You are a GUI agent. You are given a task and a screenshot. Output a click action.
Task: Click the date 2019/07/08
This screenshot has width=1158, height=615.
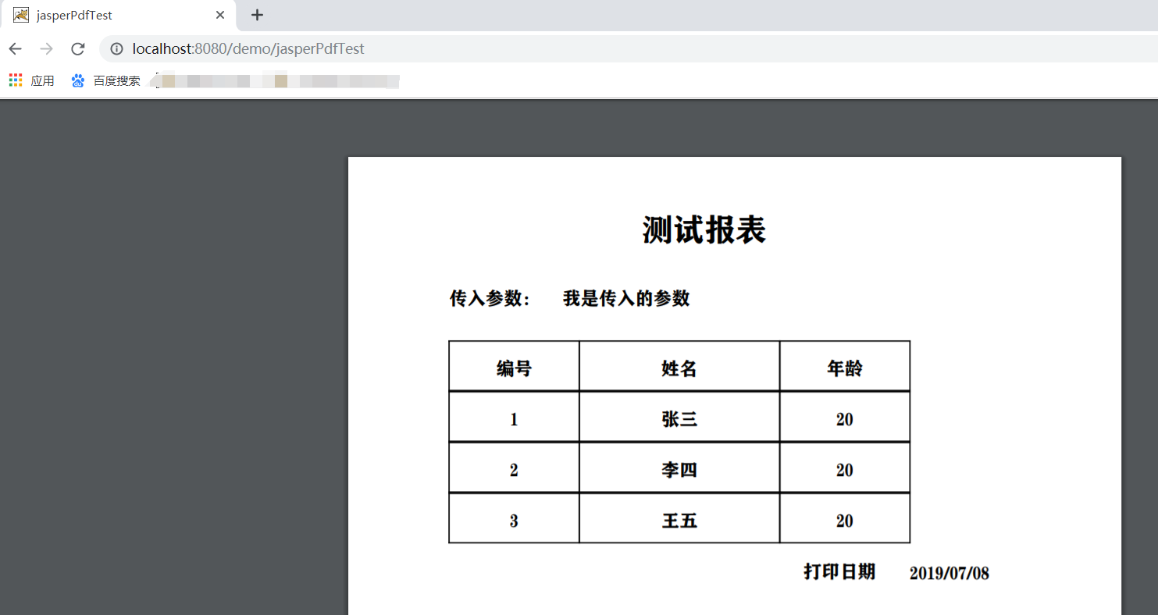coord(950,573)
